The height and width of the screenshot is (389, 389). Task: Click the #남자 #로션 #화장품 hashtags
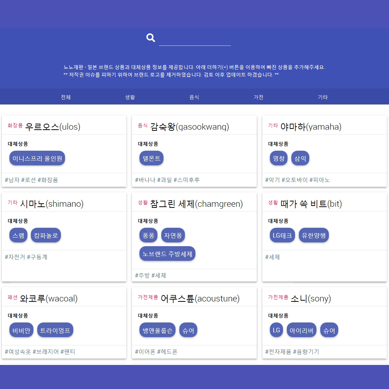click(x=31, y=180)
